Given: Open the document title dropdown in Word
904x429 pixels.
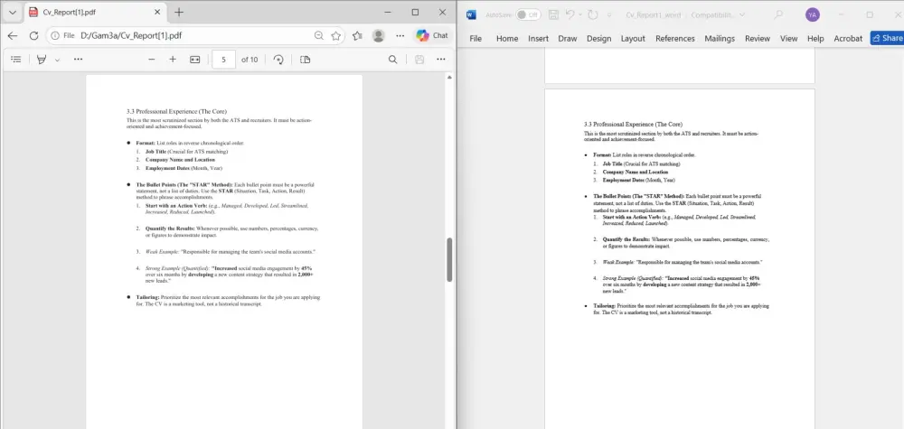Looking at the screenshot, I should coord(741,14).
